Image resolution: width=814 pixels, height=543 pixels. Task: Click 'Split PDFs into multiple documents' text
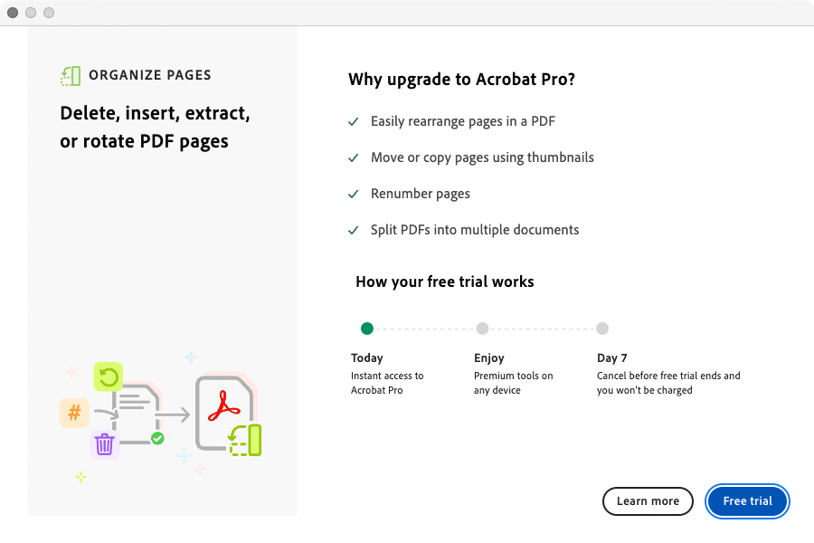click(475, 230)
